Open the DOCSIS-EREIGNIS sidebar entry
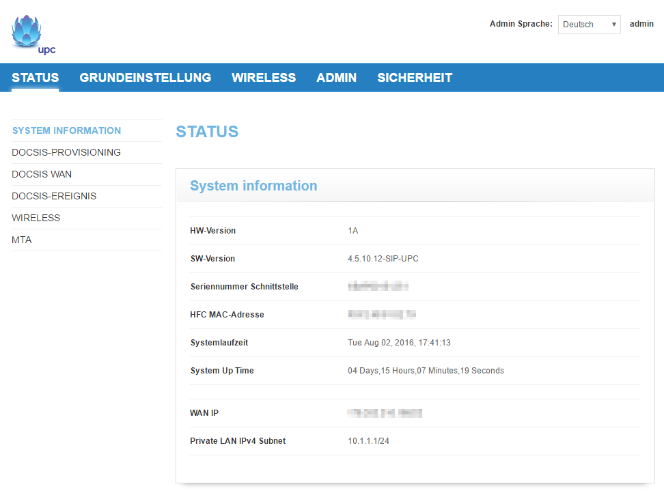Viewport: 664px width, 495px height. coord(54,196)
